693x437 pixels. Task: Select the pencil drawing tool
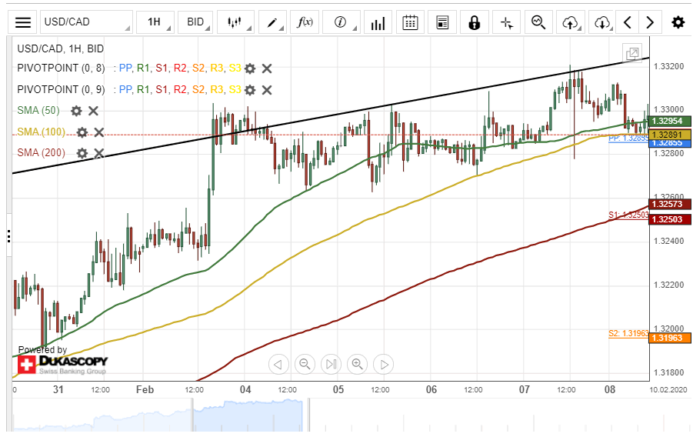click(x=272, y=22)
